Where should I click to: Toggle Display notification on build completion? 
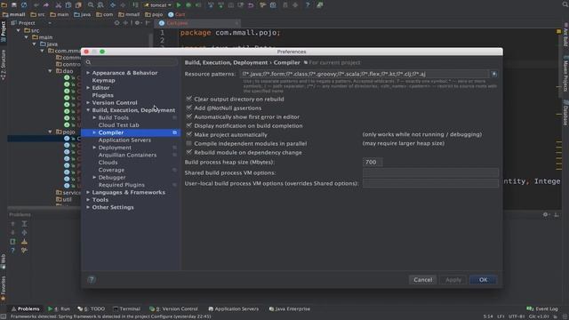(x=188, y=125)
